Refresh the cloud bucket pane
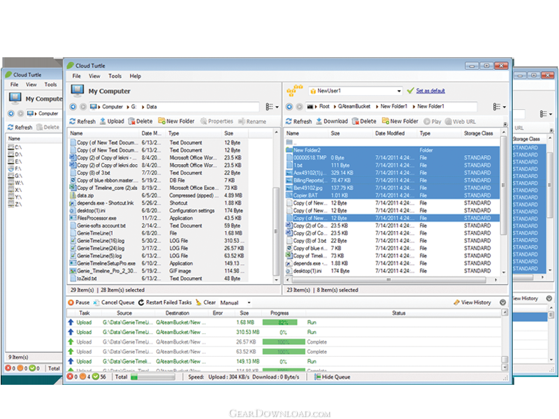This screenshot has height=419, width=559. click(x=299, y=122)
